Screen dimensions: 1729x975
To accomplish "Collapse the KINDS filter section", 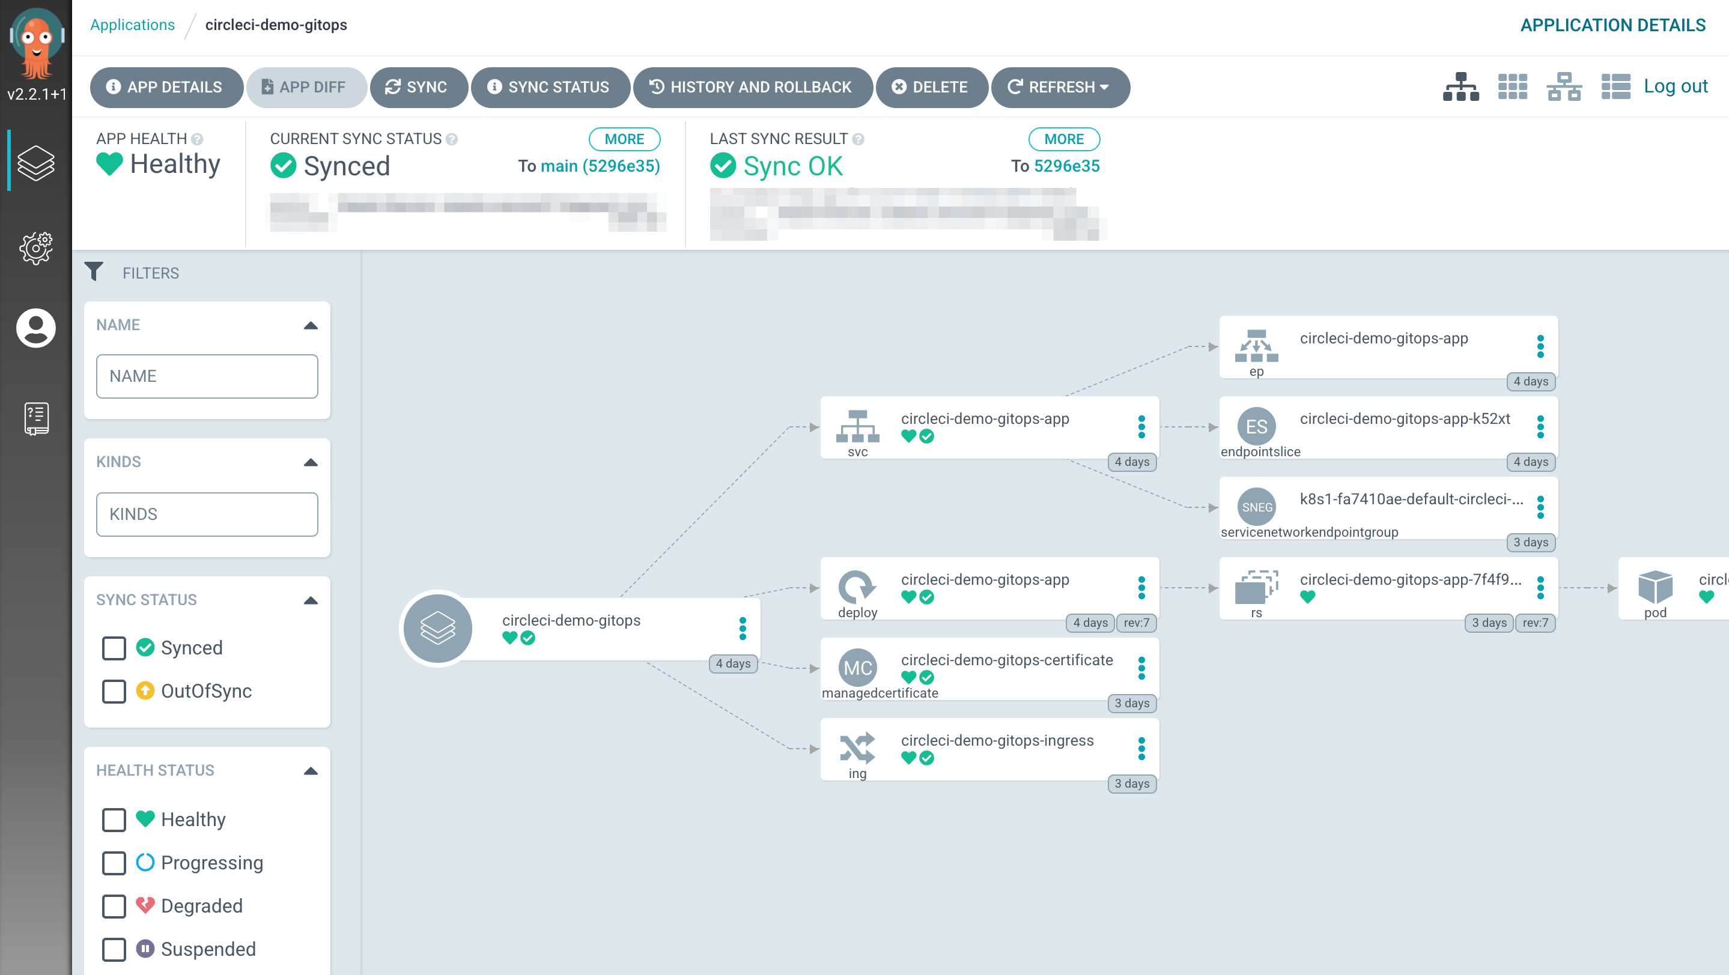I will (x=310, y=462).
